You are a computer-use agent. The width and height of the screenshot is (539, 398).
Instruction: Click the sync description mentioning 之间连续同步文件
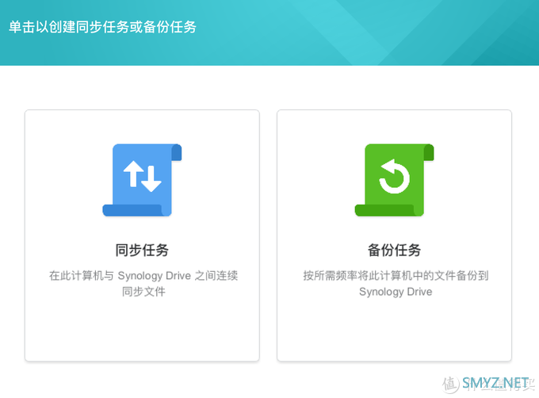[x=143, y=284]
